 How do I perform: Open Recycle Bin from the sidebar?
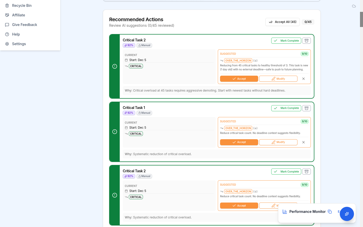point(22,6)
